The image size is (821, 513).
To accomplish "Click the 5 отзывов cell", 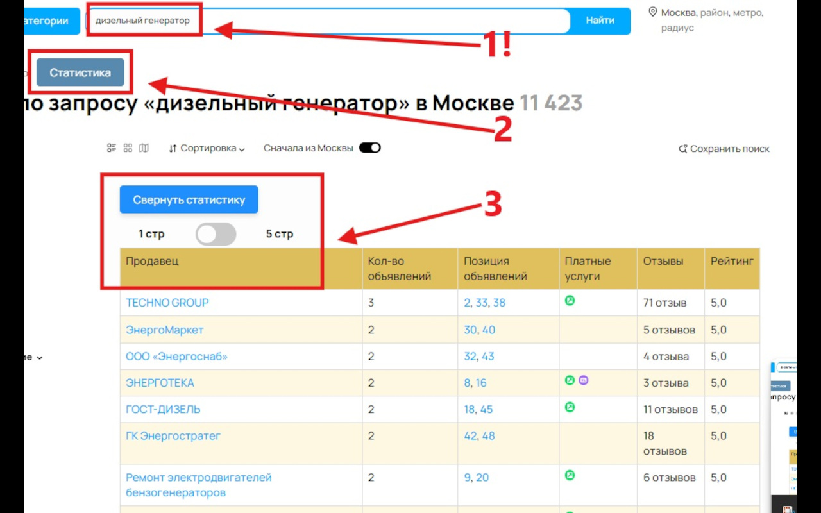I will click(670, 330).
